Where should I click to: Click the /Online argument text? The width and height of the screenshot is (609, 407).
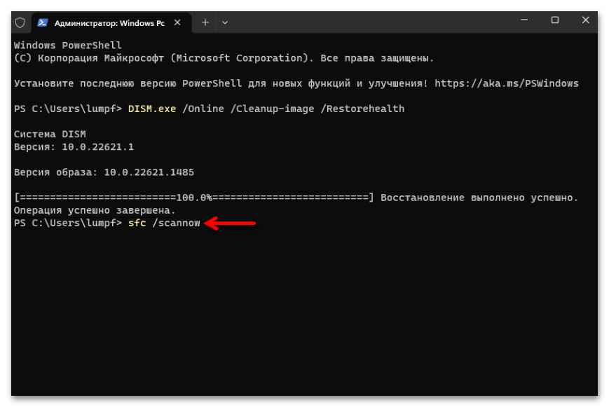click(x=203, y=109)
